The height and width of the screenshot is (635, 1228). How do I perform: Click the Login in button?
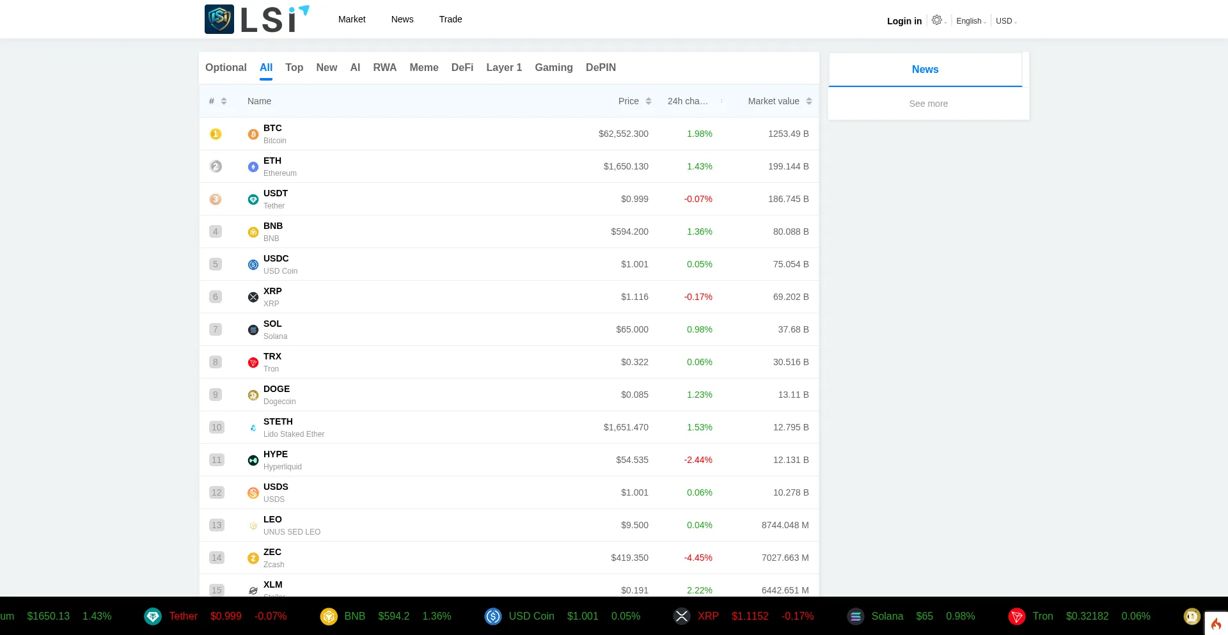[x=904, y=21]
